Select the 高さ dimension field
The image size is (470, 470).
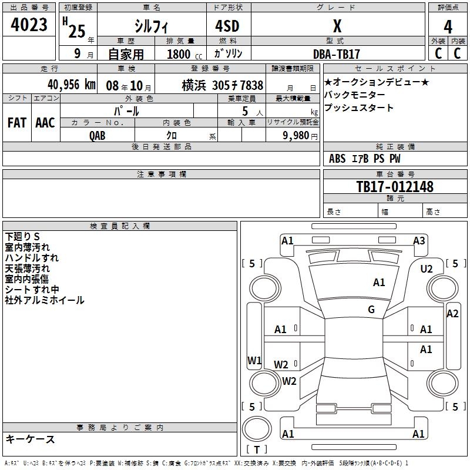click(x=445, y=210)
